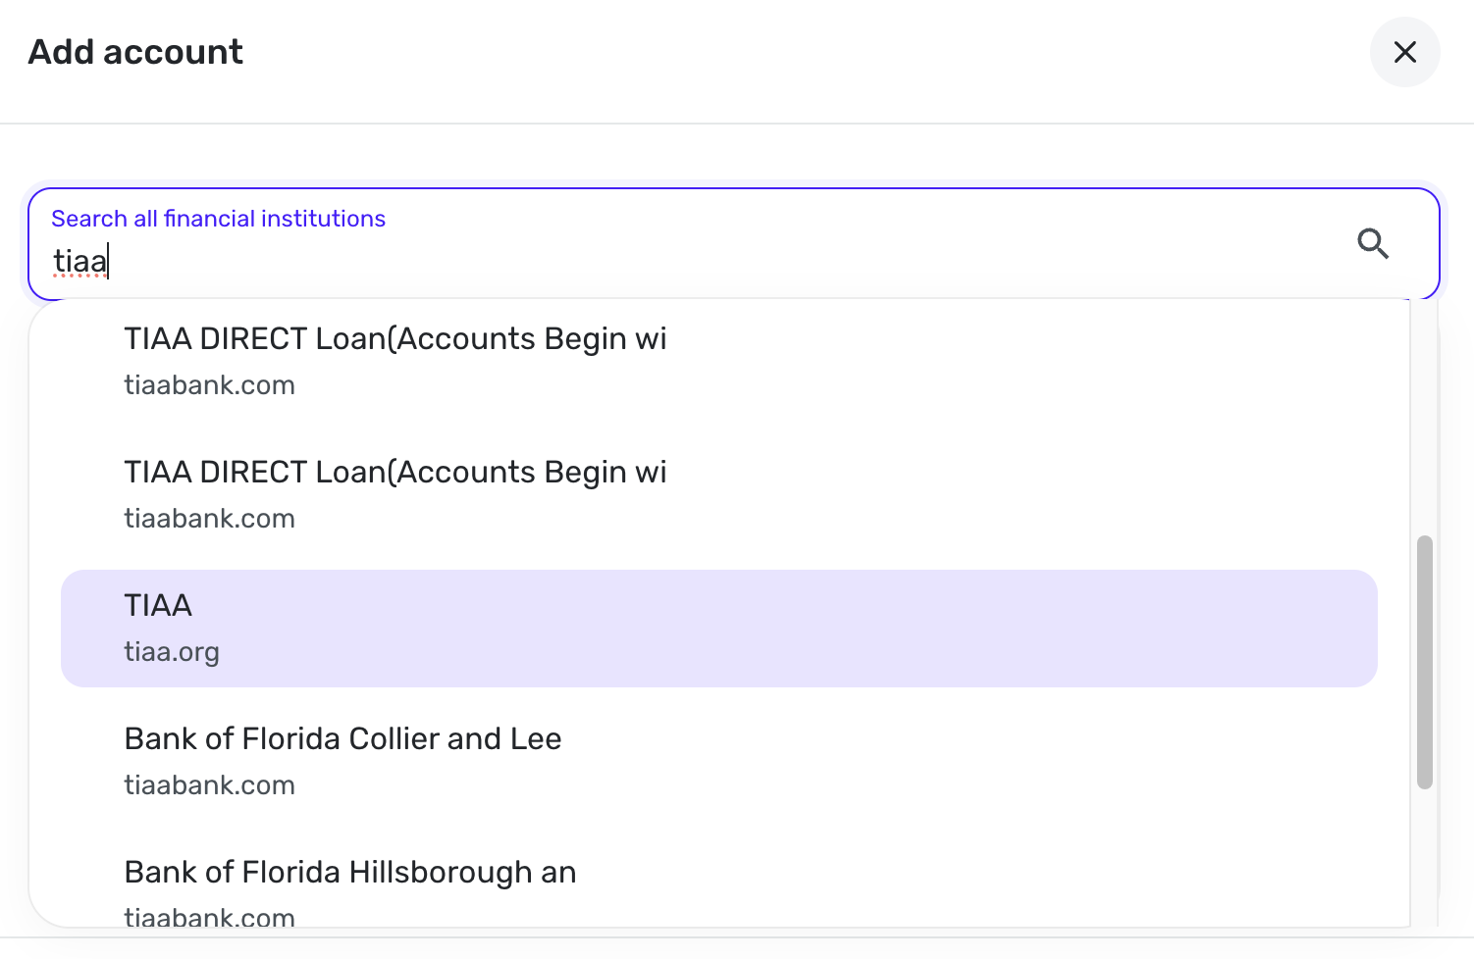This screenshot has width=1474, height=959.
Task: Click the magnifying glass search icon
Action: [x=1373, y=243]
